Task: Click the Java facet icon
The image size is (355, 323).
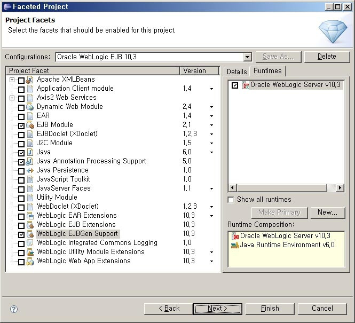Action: point(30,152)
